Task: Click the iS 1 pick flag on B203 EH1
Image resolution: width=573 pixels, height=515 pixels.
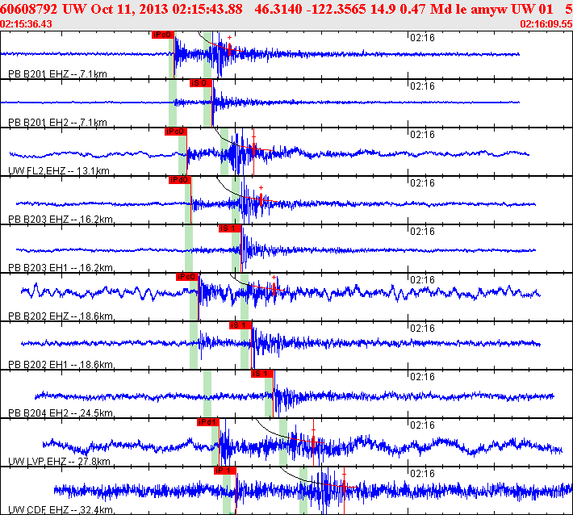Action: [230, 228]
